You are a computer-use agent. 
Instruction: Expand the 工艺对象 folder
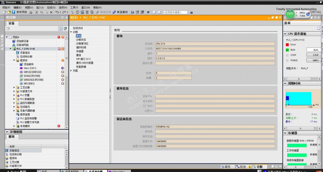tap(14, 87)
